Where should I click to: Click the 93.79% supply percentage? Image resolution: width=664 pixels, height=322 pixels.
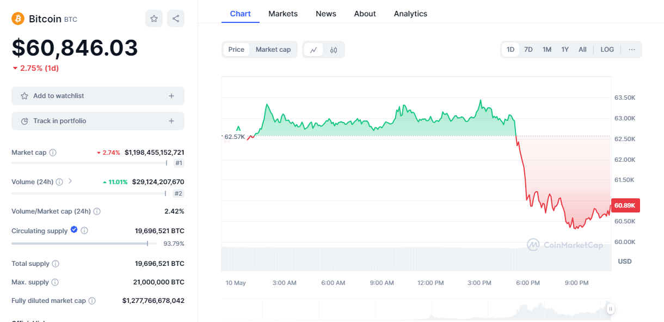pos(174,244)
